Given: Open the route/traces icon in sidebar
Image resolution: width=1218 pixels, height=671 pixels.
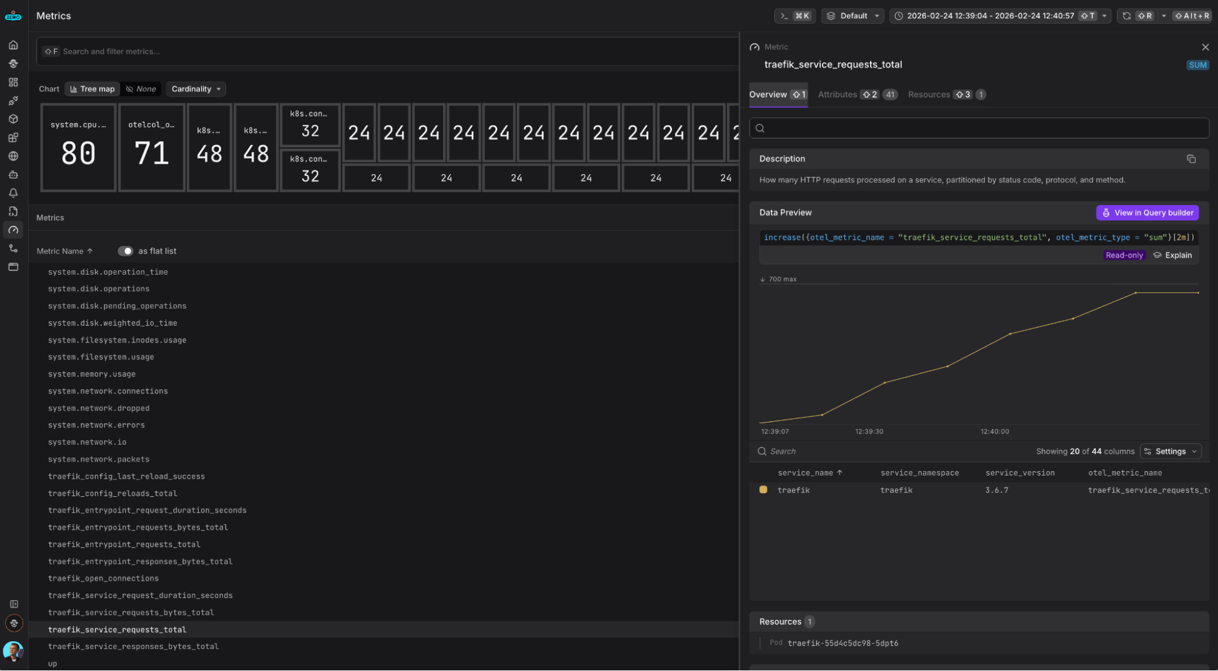Looking at the screenshot, I should pos(13,248).
